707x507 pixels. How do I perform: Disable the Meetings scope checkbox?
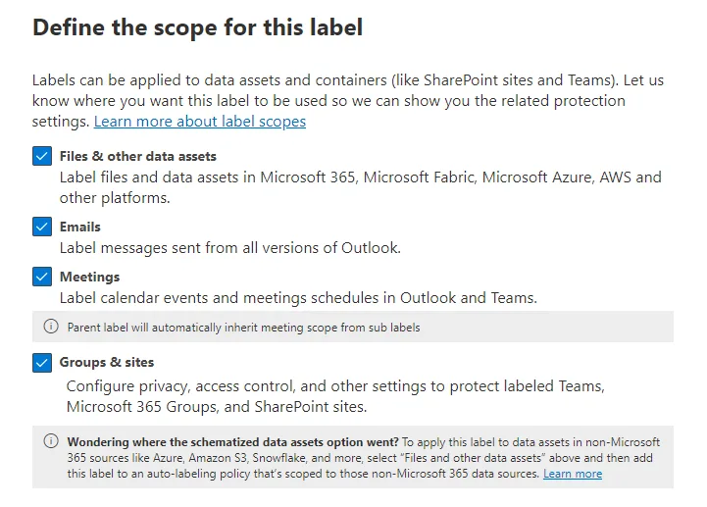click(42, 277)
